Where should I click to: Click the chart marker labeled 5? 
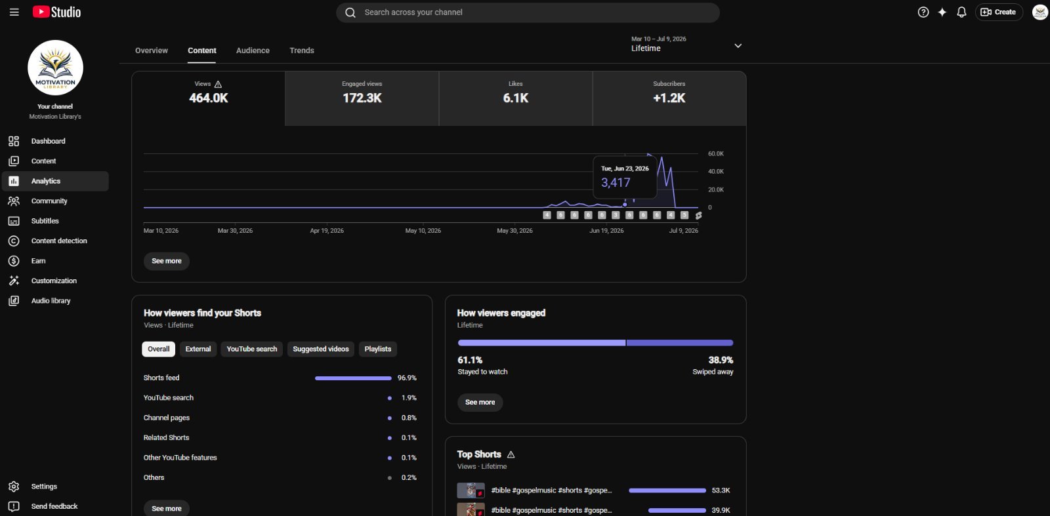[684, 215]
